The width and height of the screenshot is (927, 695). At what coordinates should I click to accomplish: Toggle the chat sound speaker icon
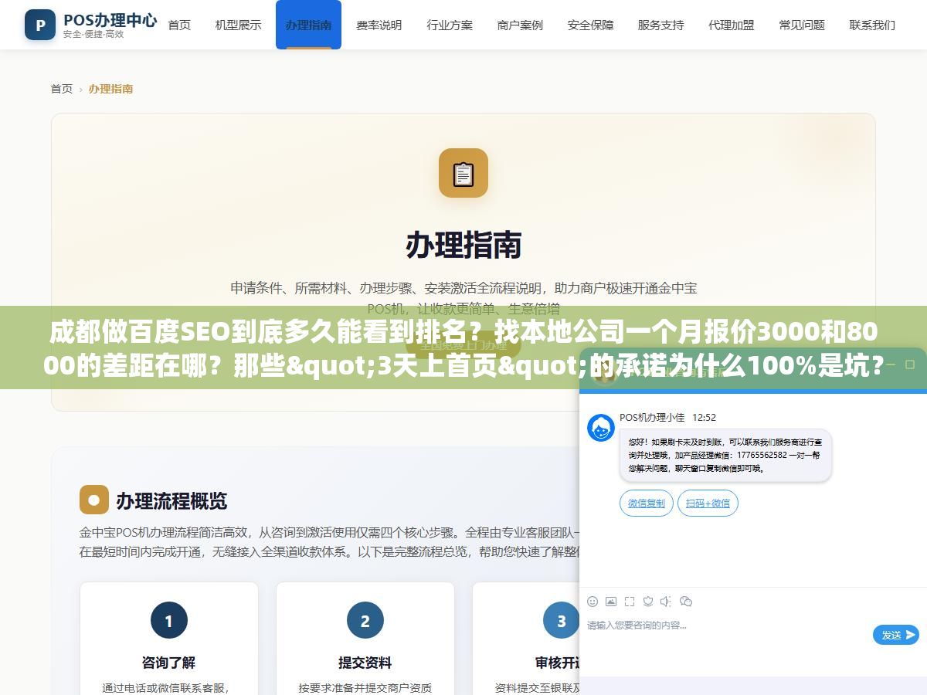click(666, 601)
